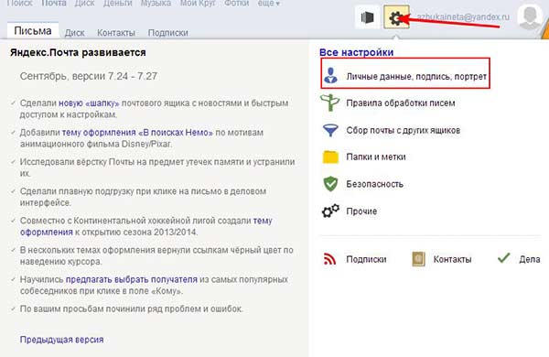Follow предлагать выбрать получателя link
This screenshot has width=549, height=357.
(x=131, y=279)
